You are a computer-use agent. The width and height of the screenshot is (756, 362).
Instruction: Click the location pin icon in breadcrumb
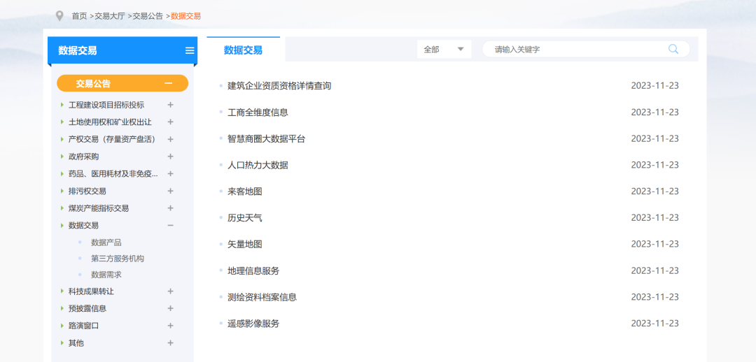[59, 16]
